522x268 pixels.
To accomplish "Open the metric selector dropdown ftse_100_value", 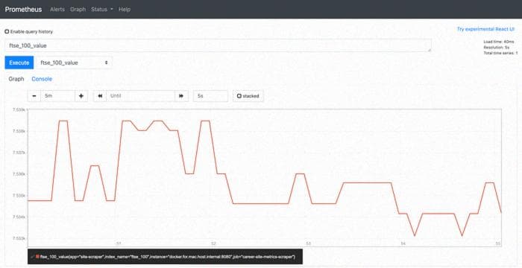I will tap(73, 63).
